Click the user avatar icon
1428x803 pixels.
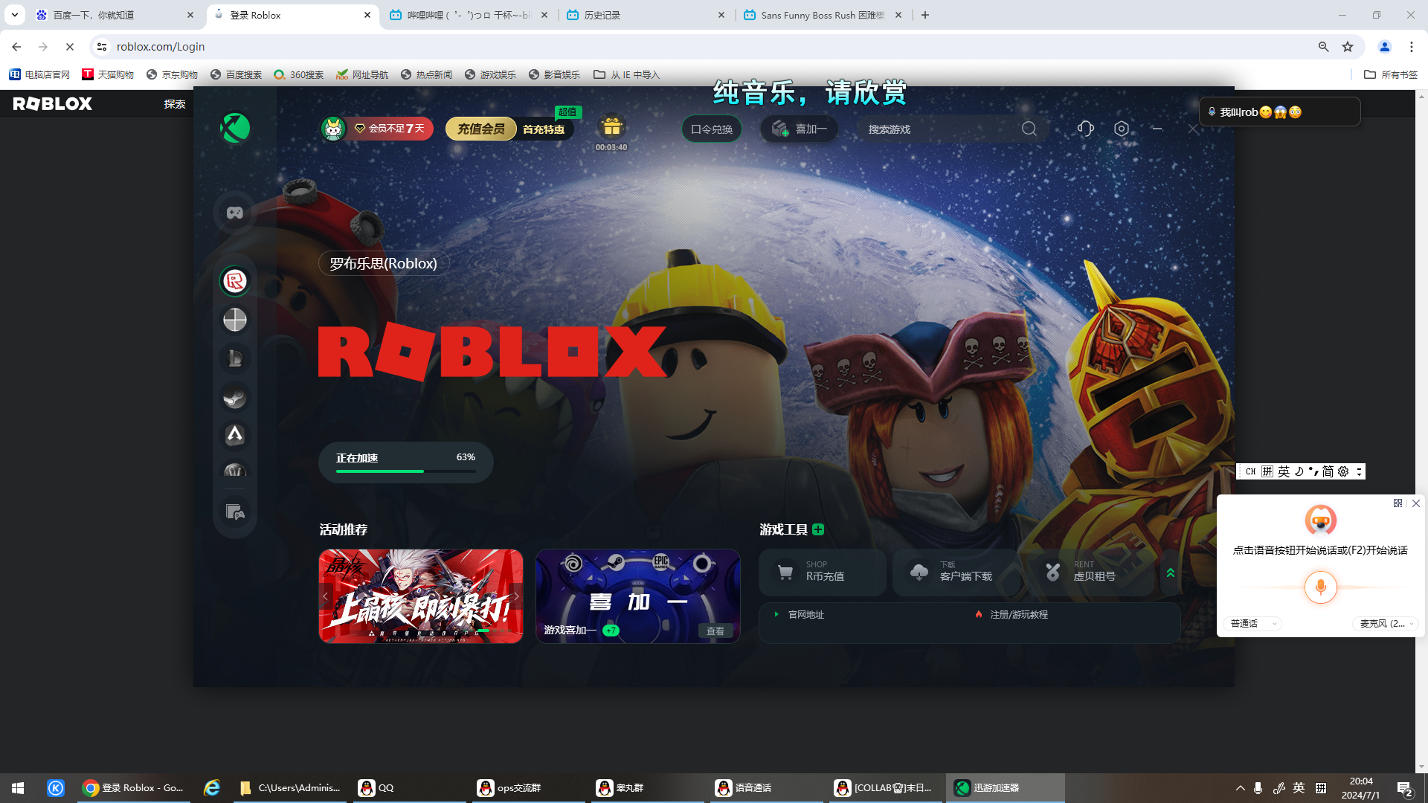[332, 129]
